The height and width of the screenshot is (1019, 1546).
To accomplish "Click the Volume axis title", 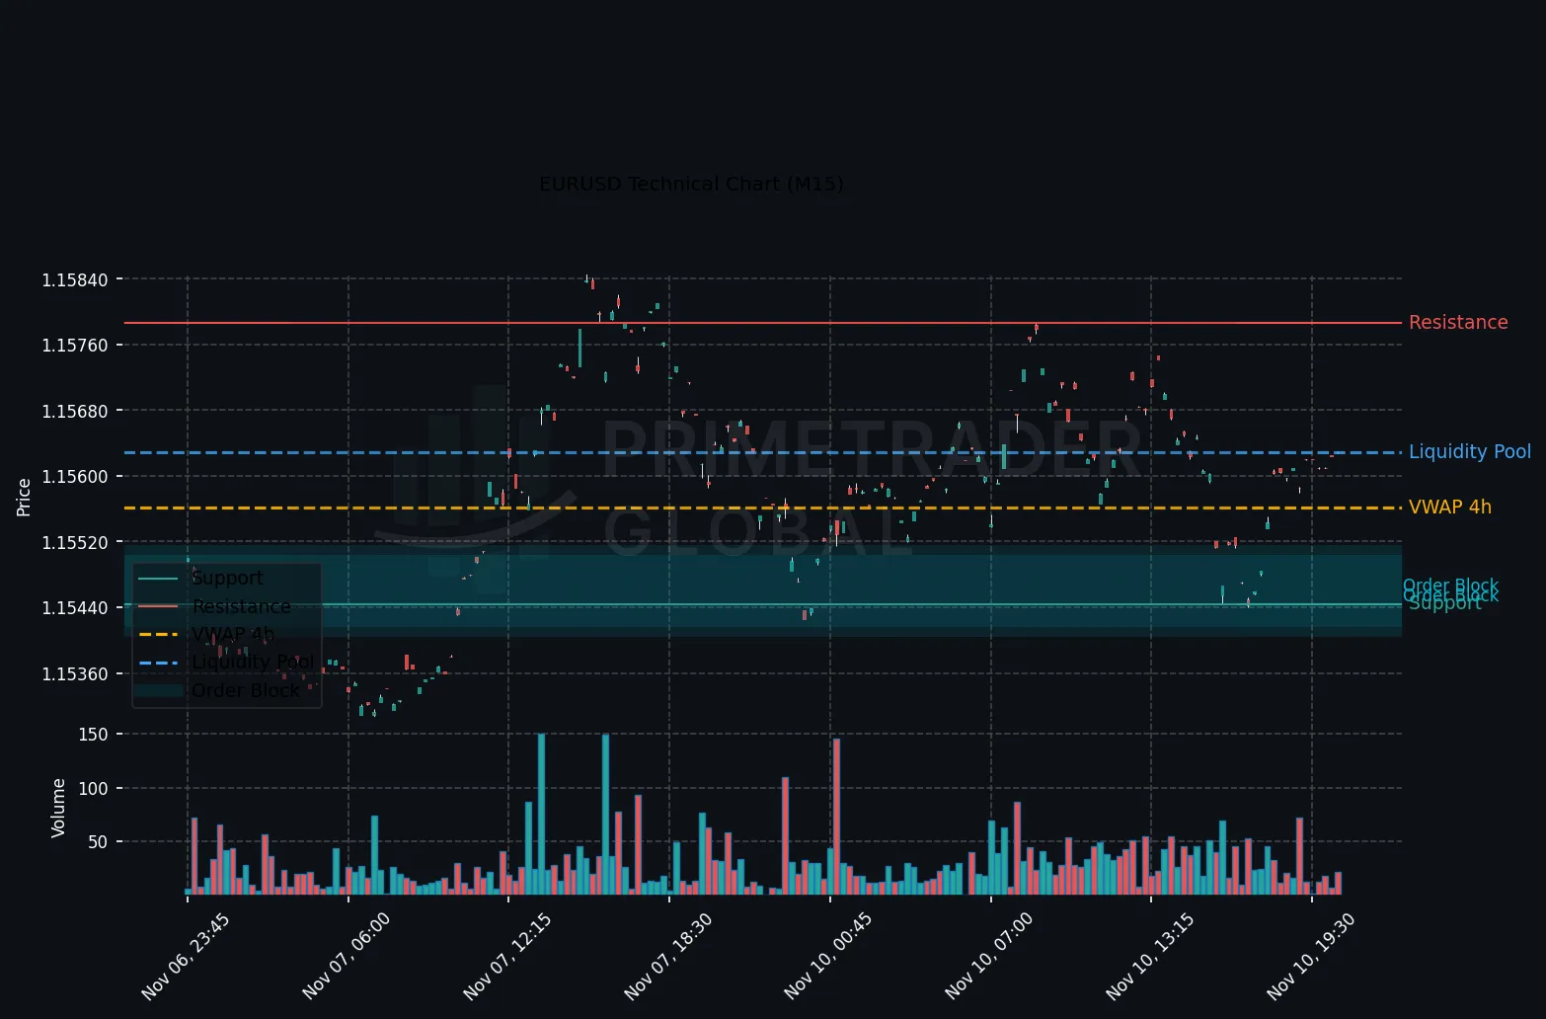I will pyautogui.click(x=58, y=808).
